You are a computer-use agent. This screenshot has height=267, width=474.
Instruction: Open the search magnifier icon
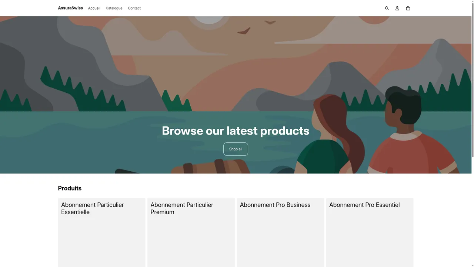tap(387, 8)
